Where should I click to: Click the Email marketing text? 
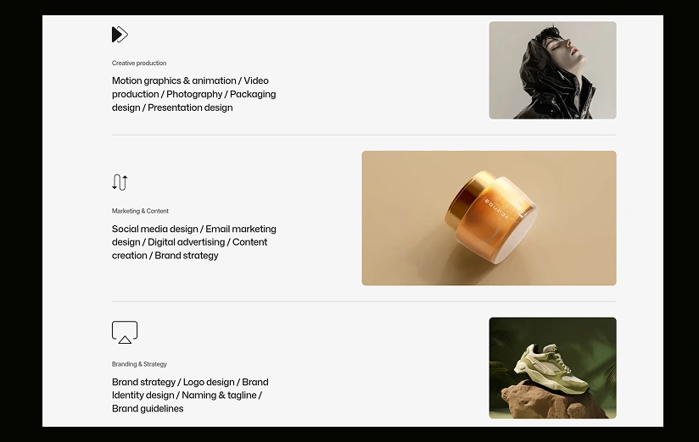pos(241,229)
